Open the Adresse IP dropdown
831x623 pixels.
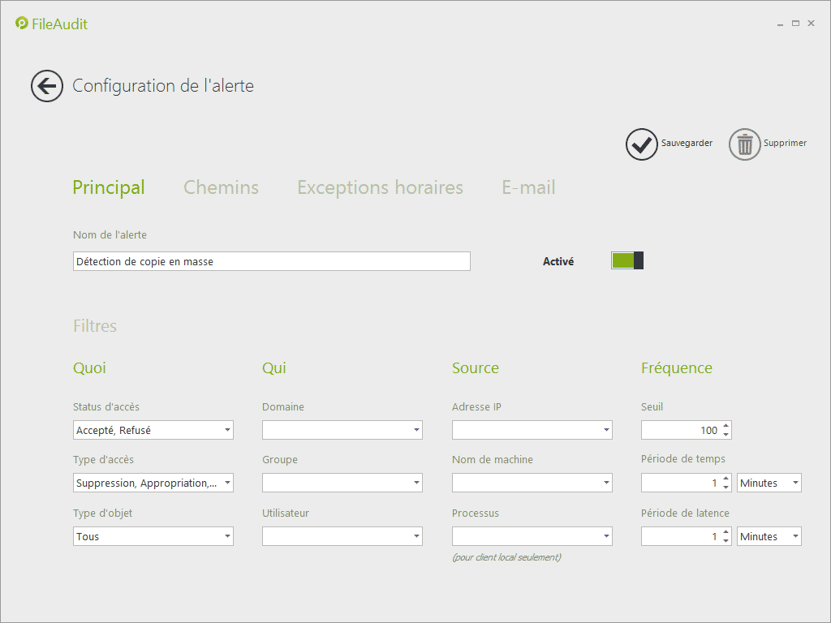pyautogui.click(x=606, y=430)
